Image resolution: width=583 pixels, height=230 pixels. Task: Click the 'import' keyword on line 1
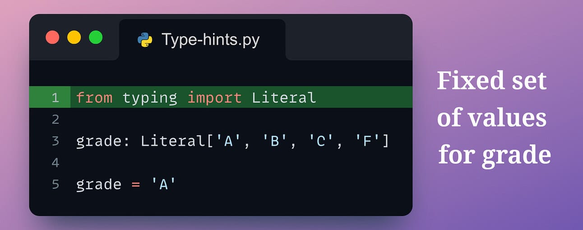pyautogui.click(x=214, y=99)
